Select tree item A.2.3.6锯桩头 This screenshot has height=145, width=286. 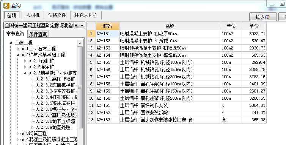(x=57, y=109)
